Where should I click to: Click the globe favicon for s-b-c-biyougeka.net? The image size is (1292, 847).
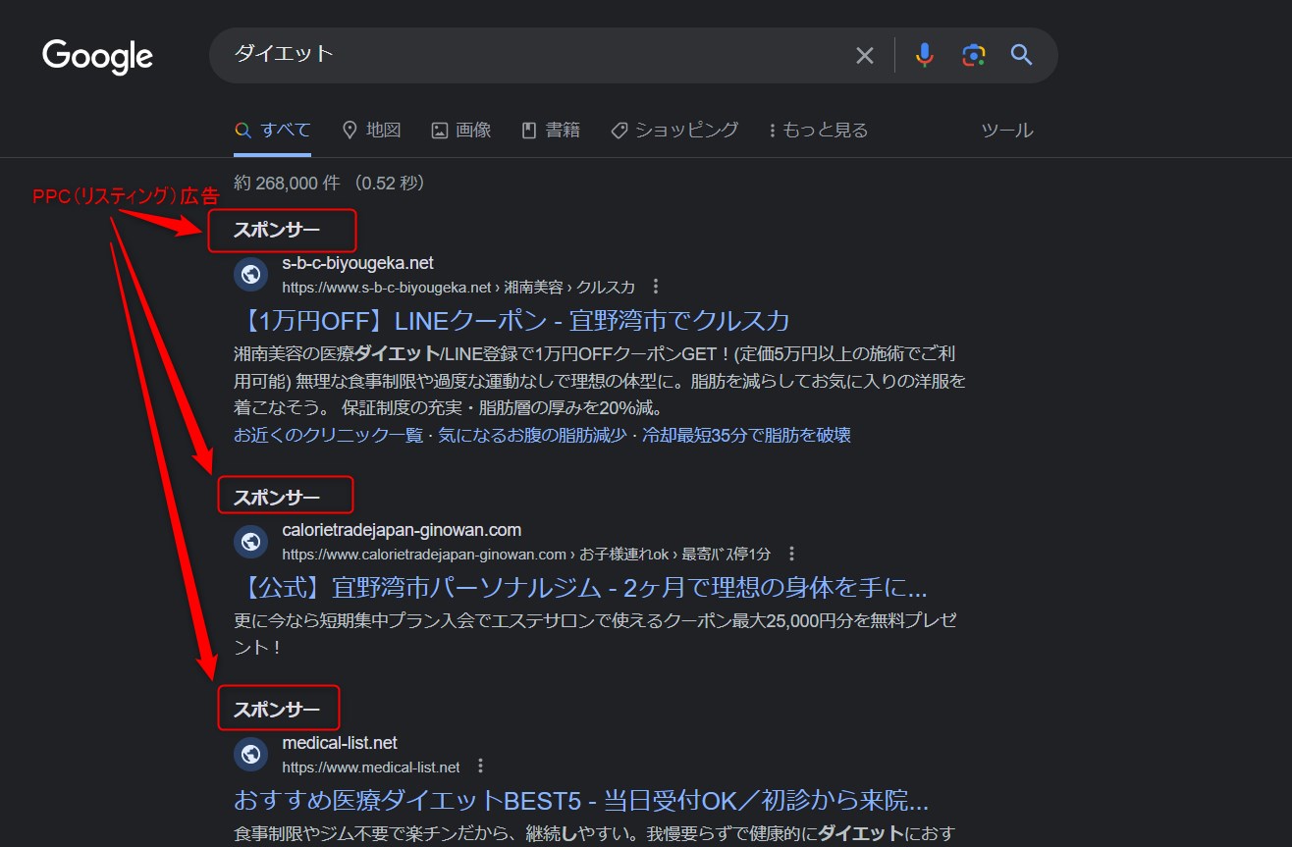(250, 274)
